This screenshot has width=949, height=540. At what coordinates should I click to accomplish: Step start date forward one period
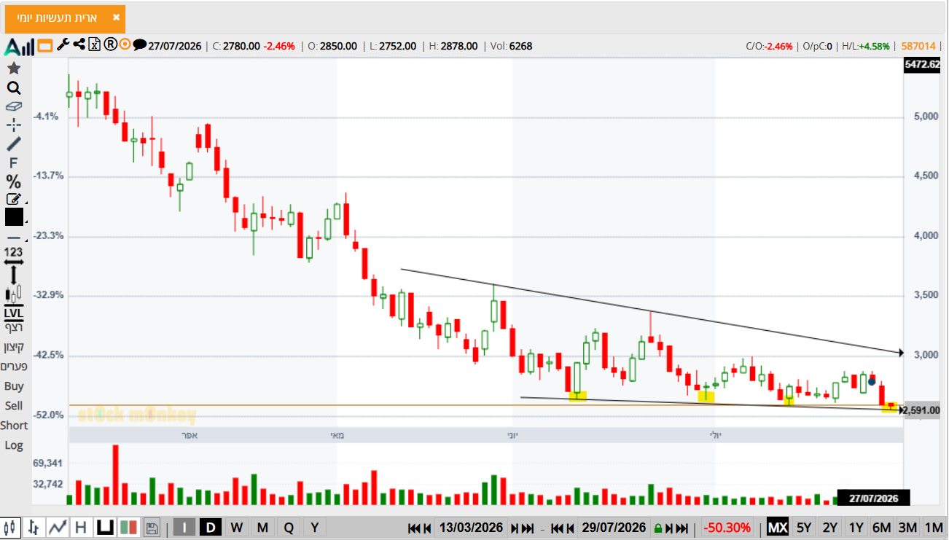[515, 528]
